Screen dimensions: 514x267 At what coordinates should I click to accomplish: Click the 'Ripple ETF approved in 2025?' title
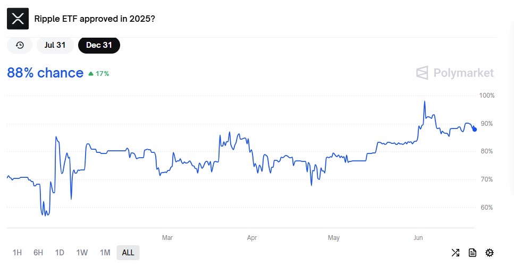click(95, 19)
